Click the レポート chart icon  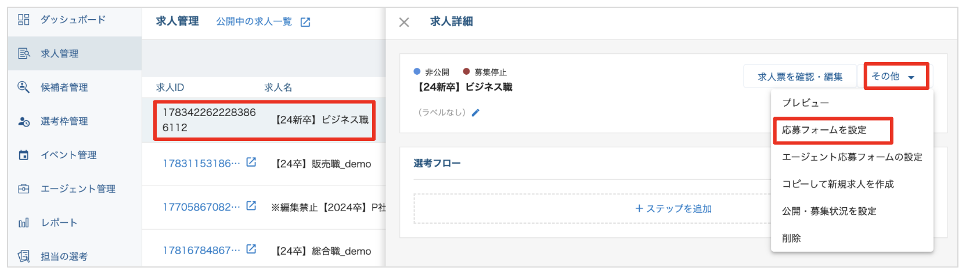(x=23, y=223)
